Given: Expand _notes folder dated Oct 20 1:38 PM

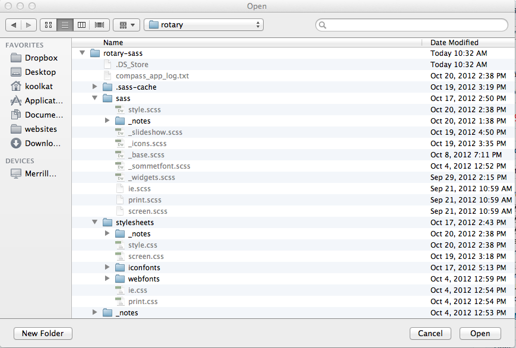Looking at the screenshot, I should pyautogui.click(x=107, y=121).
